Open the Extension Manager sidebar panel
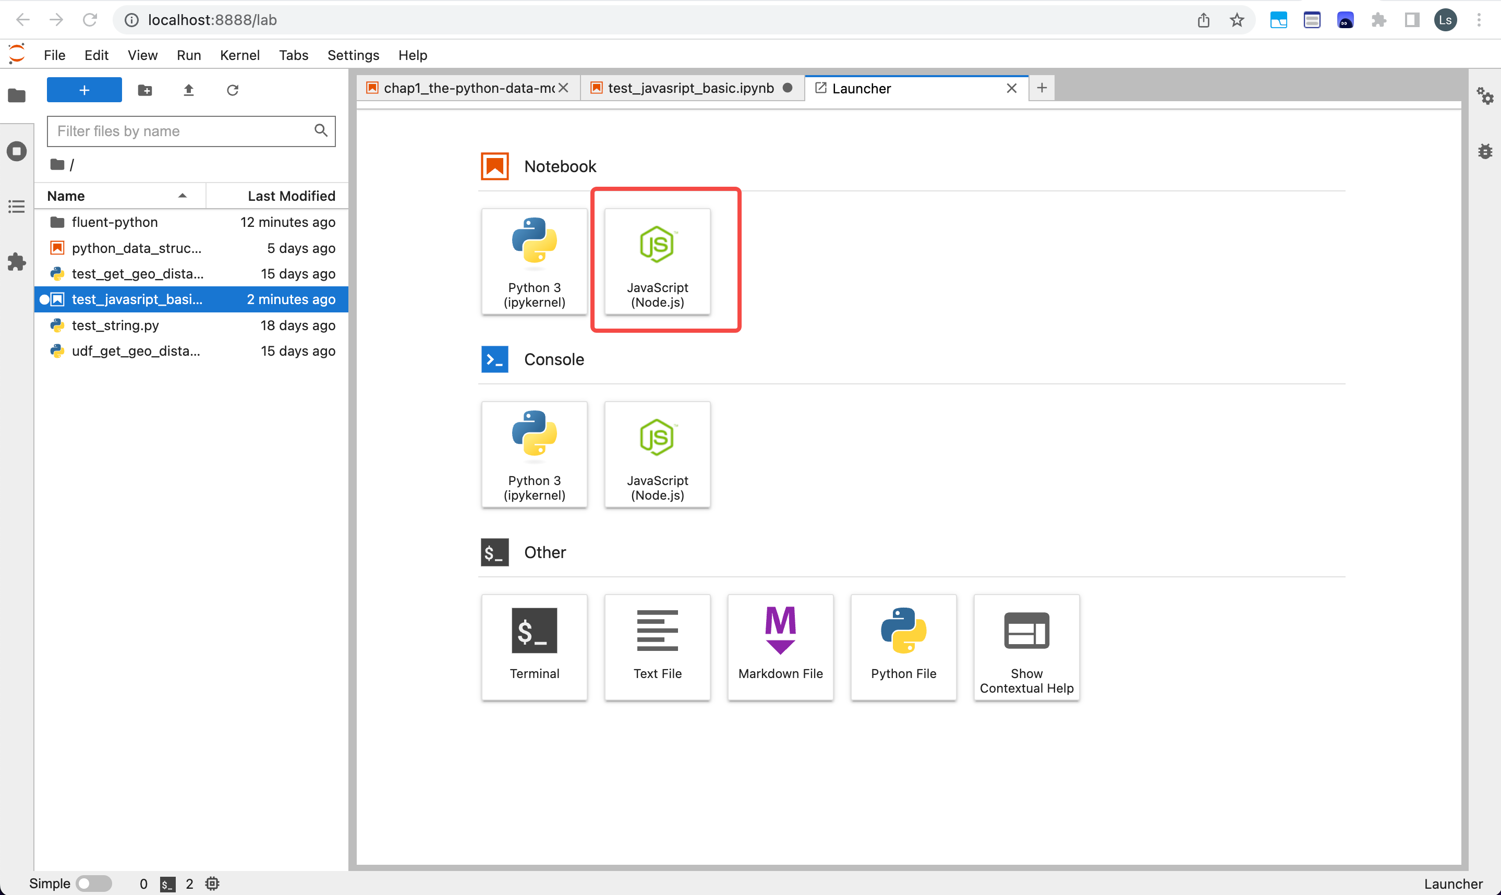1501x895 pixels. coord(17,262)
